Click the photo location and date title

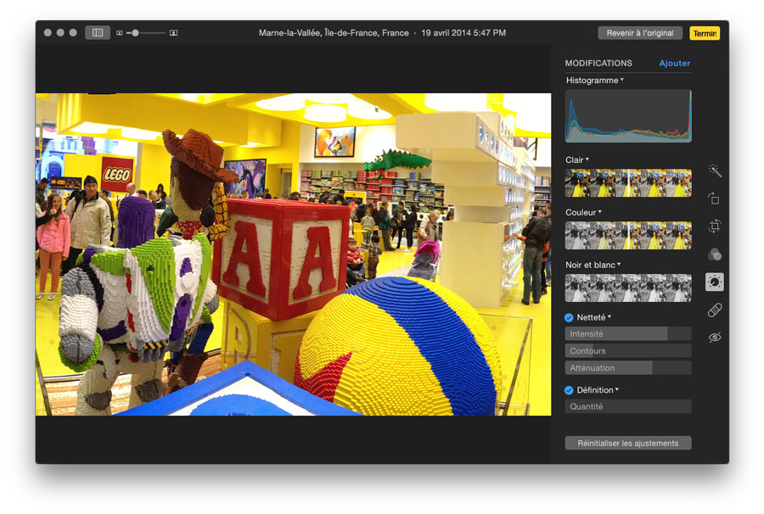click(382, 33)
